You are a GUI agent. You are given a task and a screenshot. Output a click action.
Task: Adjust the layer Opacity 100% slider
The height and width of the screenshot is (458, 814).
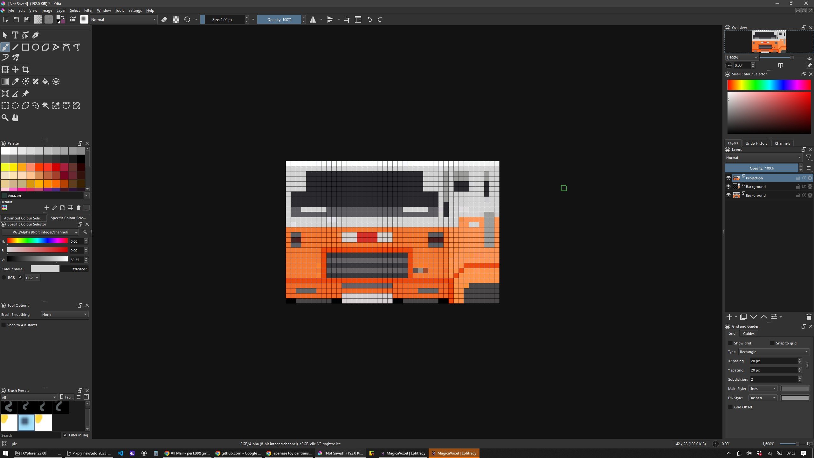click(x=761, y=168)
